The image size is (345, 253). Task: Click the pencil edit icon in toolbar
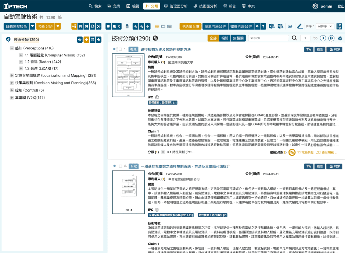tap(299, 26)
